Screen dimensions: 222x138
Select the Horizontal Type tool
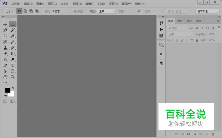click(x=13, y=65)
